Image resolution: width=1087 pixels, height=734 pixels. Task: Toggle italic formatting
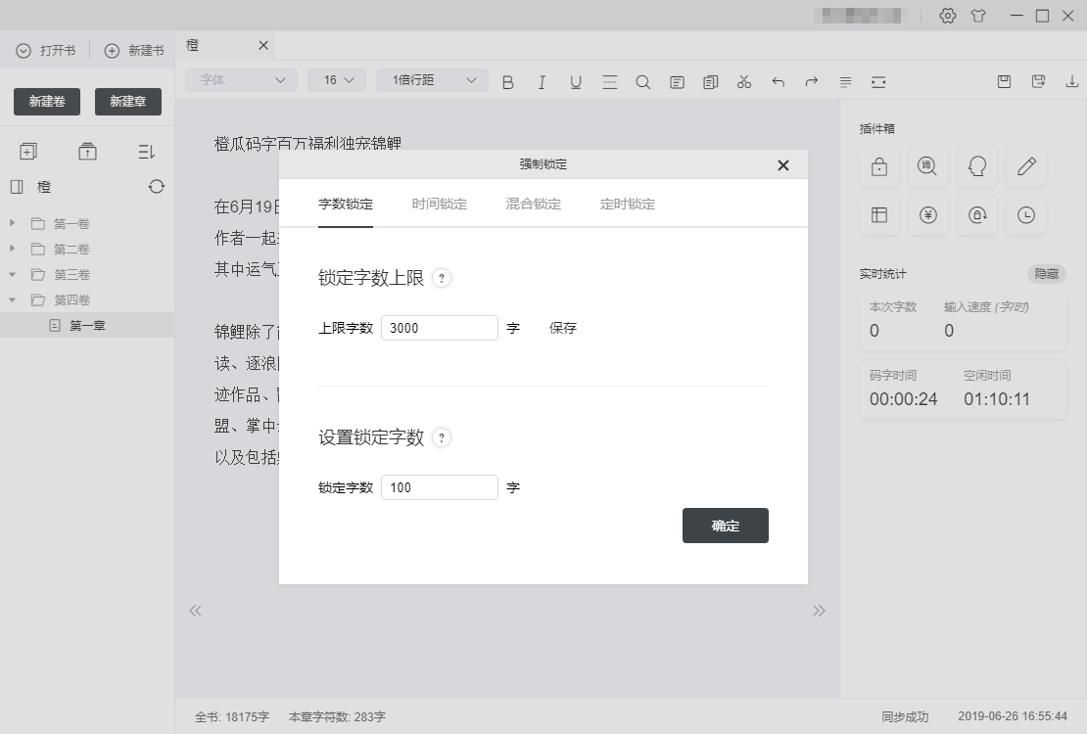click(x=542, y=82)
